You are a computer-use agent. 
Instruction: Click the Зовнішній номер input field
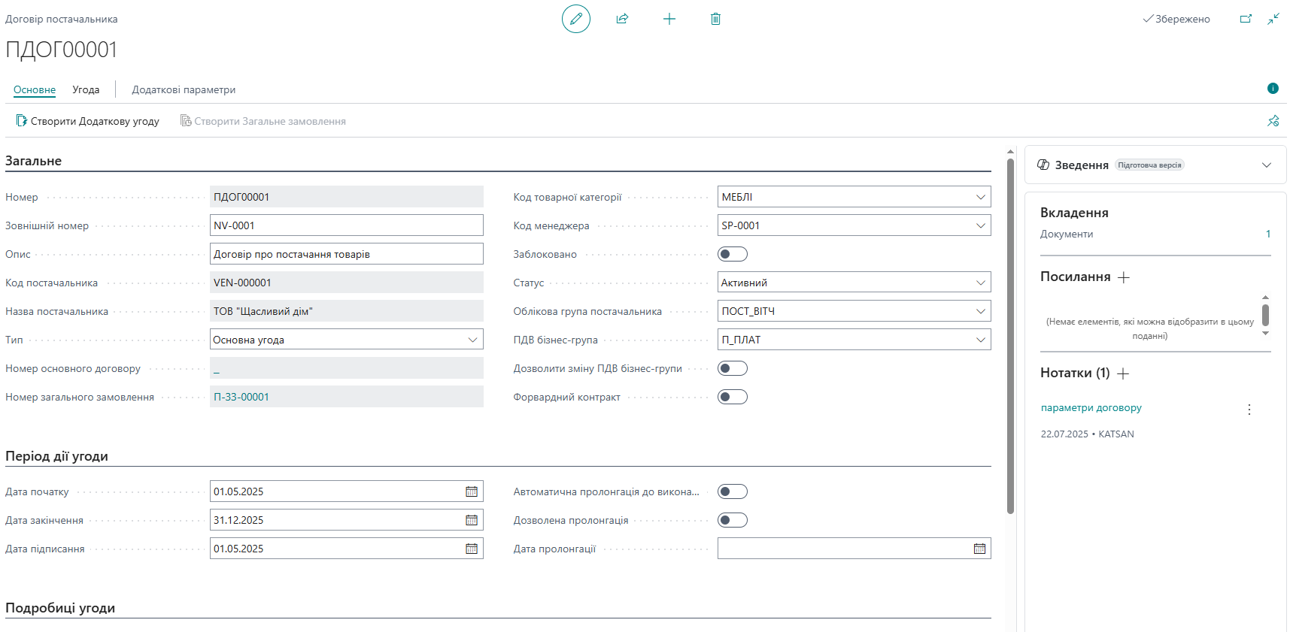[346, 225]
